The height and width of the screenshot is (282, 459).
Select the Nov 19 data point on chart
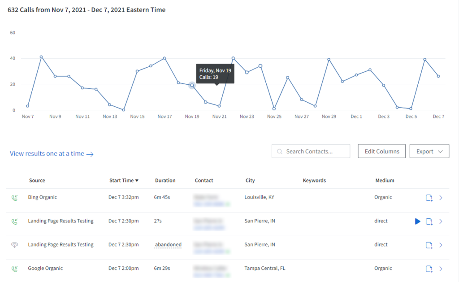pos(192,86)
